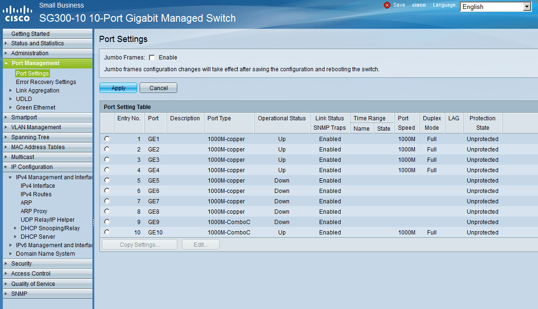Image resolution: width=538 pixels, height=309 pixels.
Task: Select the radio button for port GE10
Action: [107, 232]
